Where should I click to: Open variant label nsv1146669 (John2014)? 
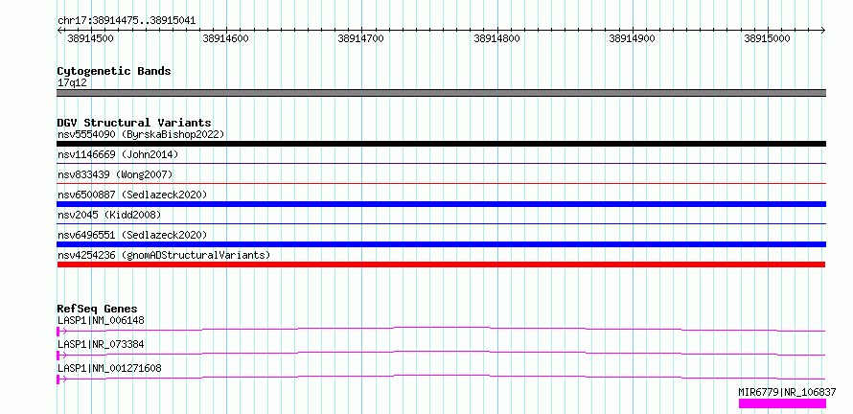(118, 154)
